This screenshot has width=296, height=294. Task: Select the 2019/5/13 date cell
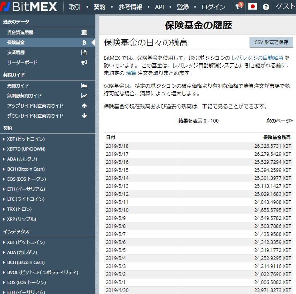(x=141, y=186)
